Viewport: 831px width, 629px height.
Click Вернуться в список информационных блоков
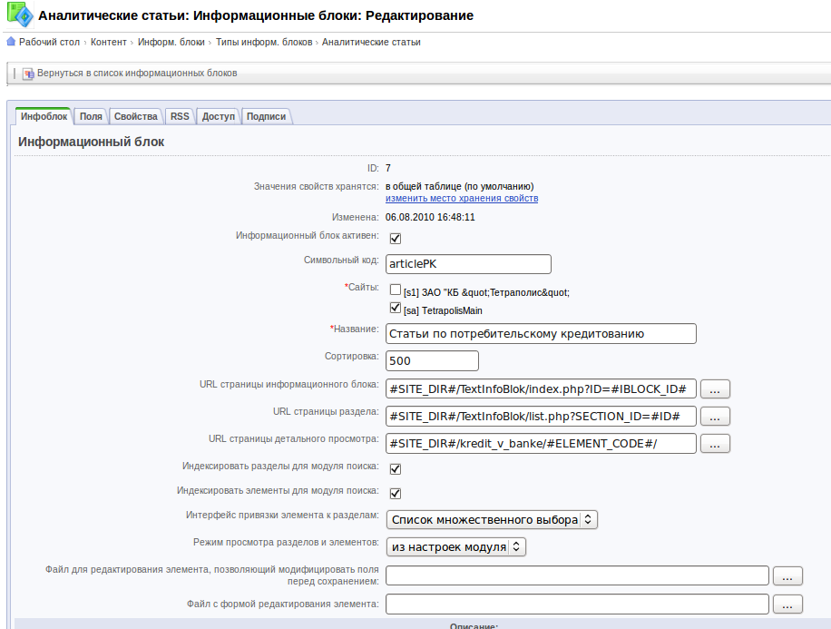point(136,74)
